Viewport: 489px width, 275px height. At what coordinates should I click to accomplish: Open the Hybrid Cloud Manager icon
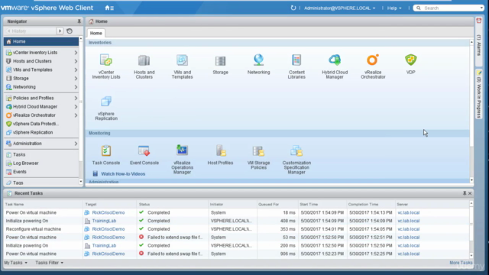(335, 60)
